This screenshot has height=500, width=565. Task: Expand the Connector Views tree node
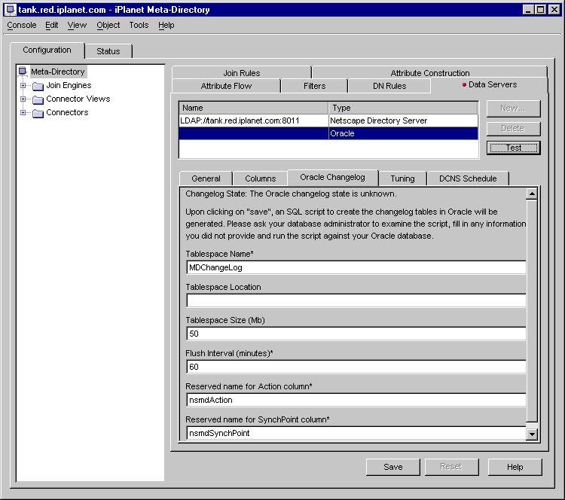23,99
